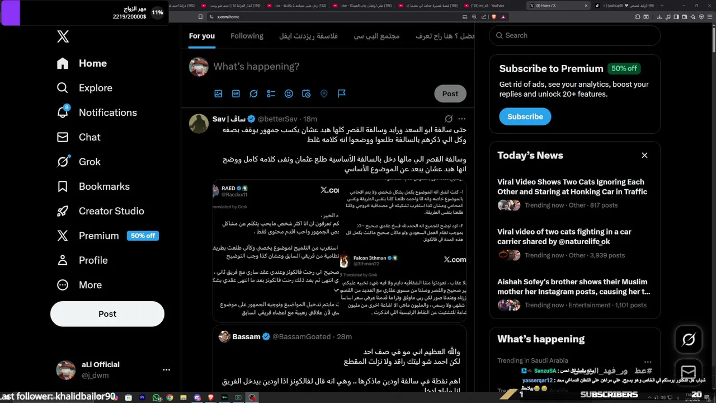The image size is (716, 403).
Task: Switch to the Following tab
Action: pos(247,36)
